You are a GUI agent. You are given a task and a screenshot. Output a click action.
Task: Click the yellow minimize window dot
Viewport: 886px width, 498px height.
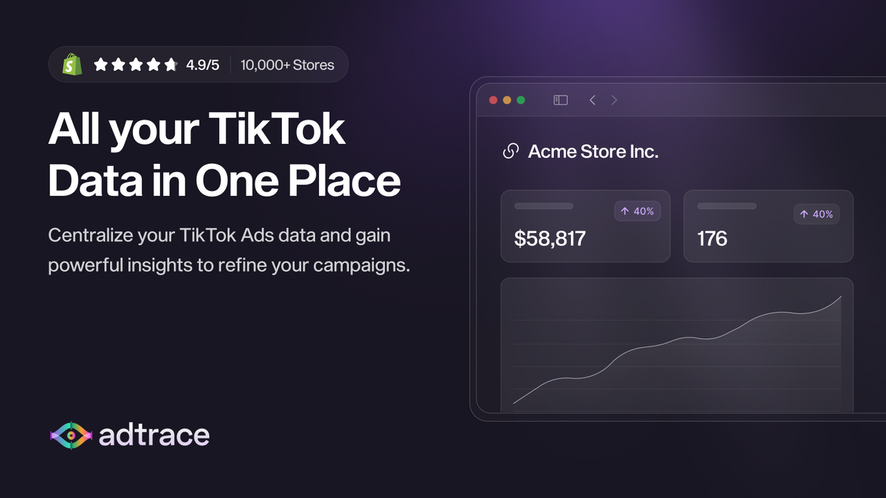pyautogui.click(x=507, y=100)
